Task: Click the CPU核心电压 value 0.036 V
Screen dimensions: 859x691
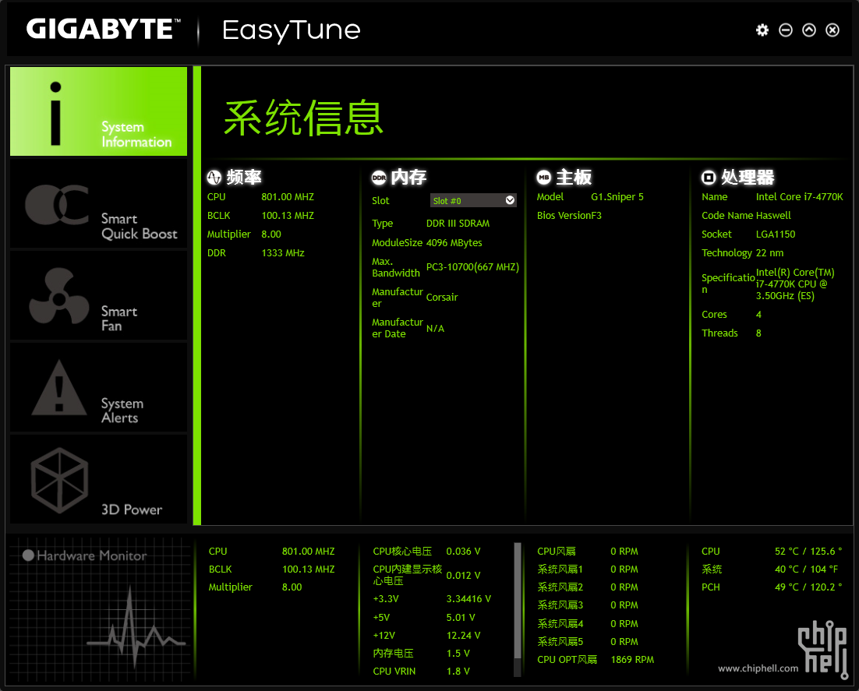Action: pos(464,552)
